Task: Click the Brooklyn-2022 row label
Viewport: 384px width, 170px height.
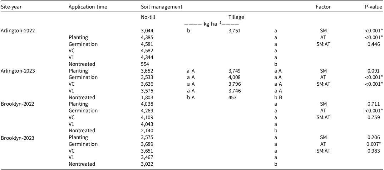Action: coord(17,104)
